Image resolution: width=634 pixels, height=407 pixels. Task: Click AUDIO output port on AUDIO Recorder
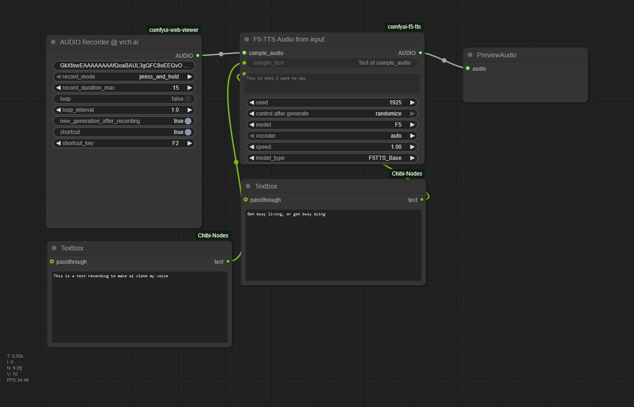pos(198,55)
